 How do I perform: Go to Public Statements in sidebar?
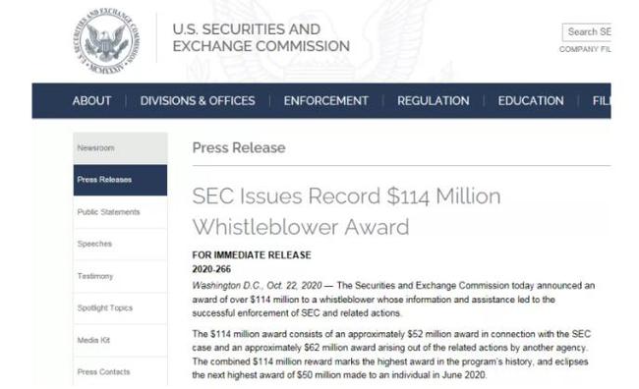point(120,212)
